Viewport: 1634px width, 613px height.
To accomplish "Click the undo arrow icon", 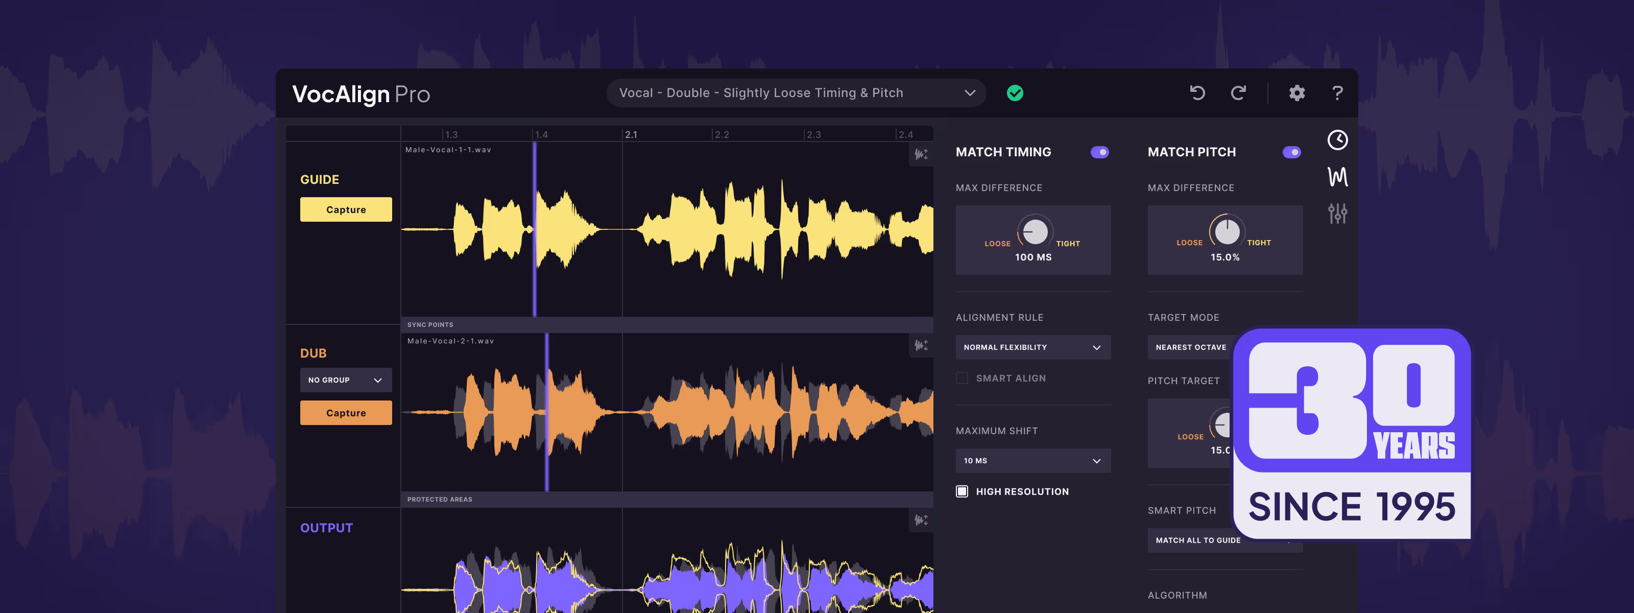I will [1197, 93].
